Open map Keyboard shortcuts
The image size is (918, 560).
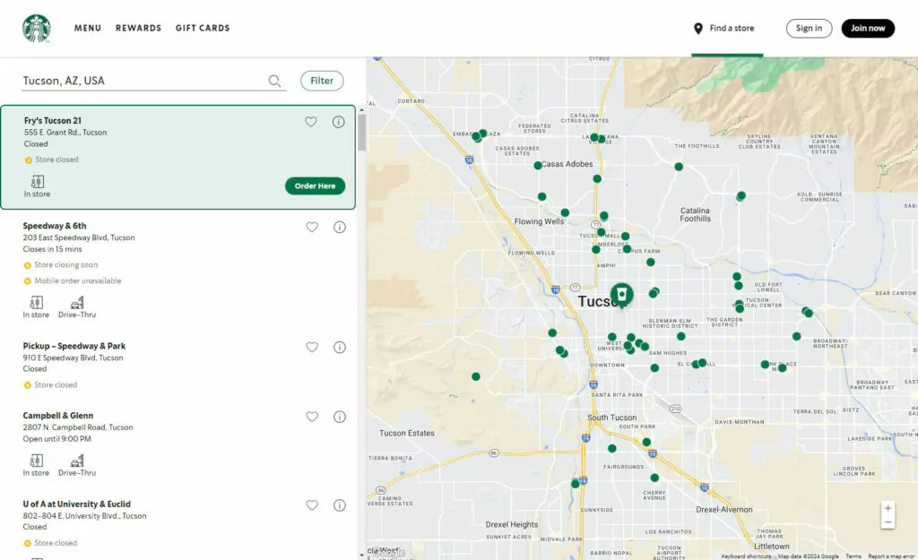tap(746, 556)
